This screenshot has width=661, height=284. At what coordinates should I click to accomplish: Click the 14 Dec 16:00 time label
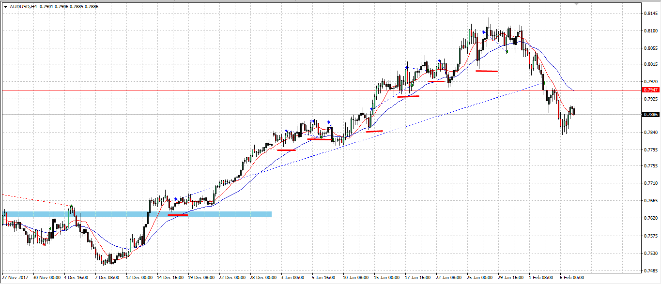click(x=171, y=278)
